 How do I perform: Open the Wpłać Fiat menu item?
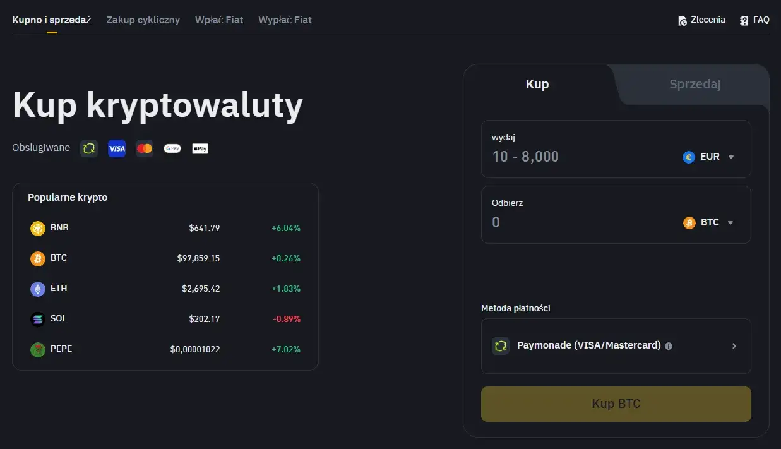point(219,20)
